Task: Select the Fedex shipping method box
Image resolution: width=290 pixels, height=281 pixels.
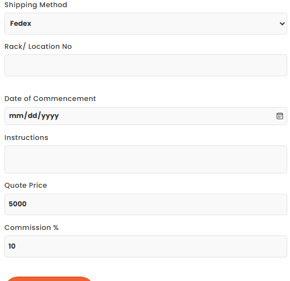Action: 146,24
